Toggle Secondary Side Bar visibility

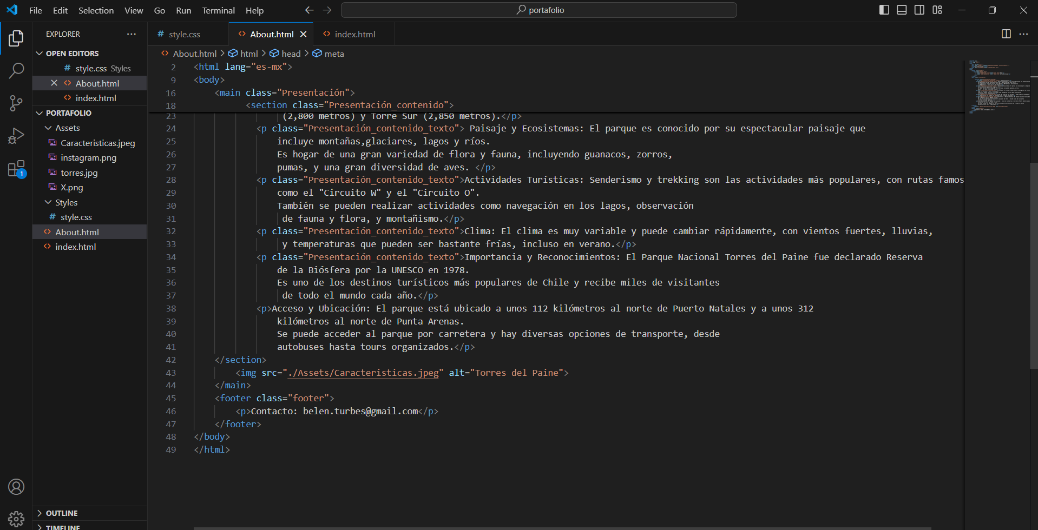[919, 10]
